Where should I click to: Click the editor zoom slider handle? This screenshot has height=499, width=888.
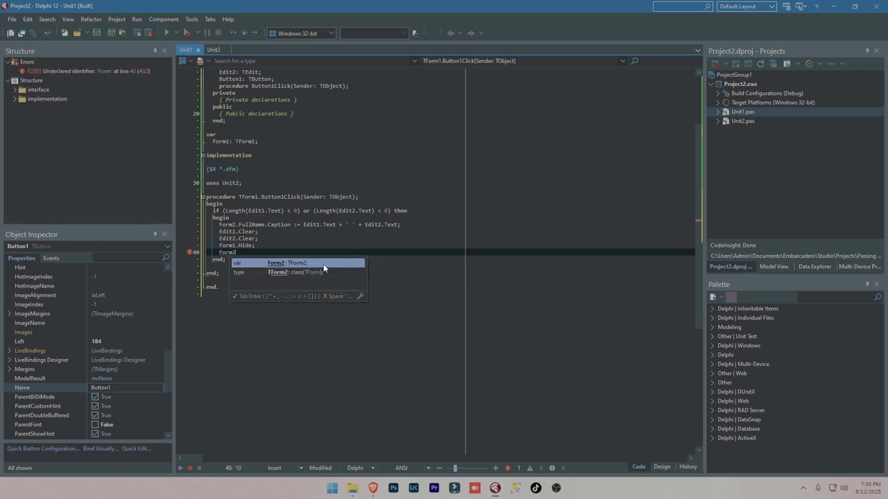pyautogui.click(x=455, y=468)
